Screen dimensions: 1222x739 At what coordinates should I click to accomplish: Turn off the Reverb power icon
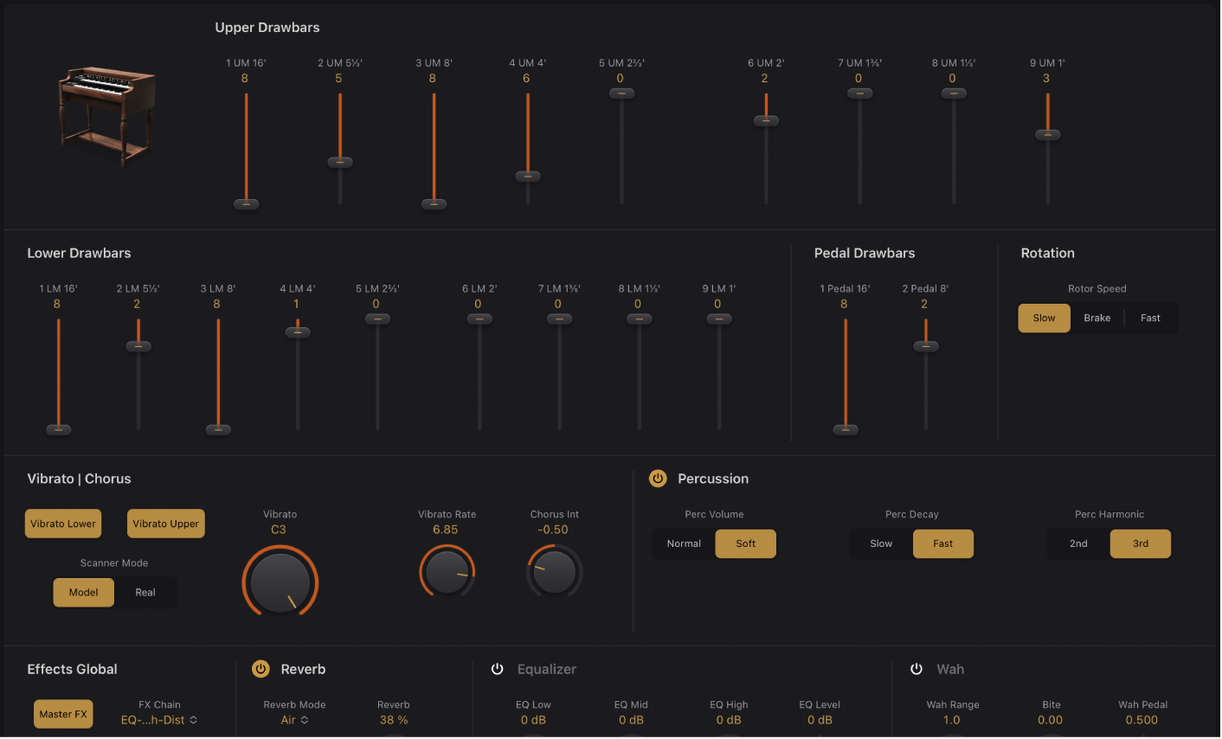point(260,669)
